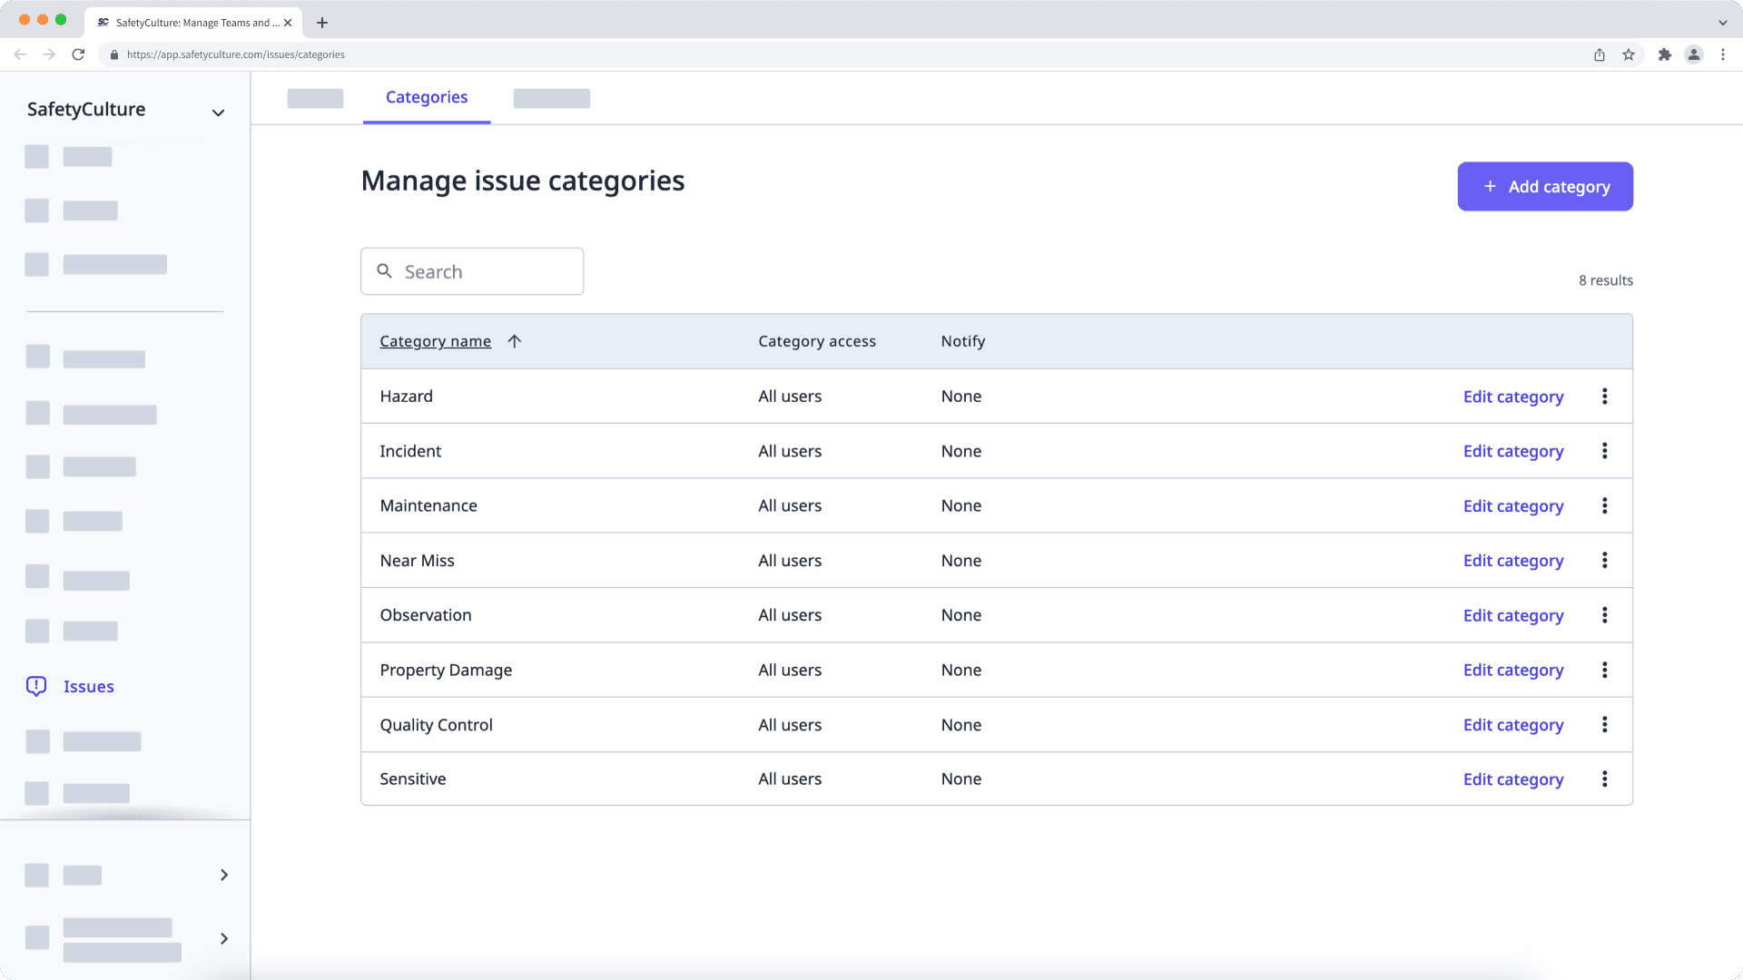Screen dimensions: 1743x980
Task: Open Edit category for Maintenance
Action: [1512, 505]
